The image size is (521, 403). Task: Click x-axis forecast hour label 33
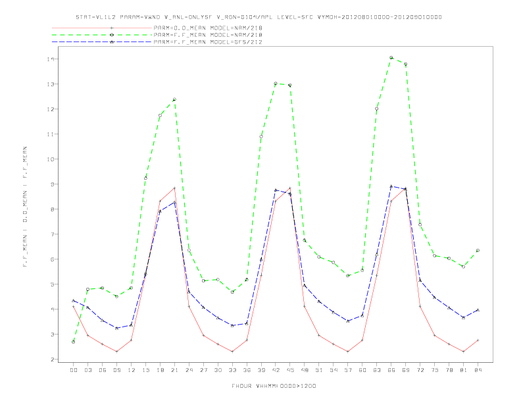click(x=232, y=370)
